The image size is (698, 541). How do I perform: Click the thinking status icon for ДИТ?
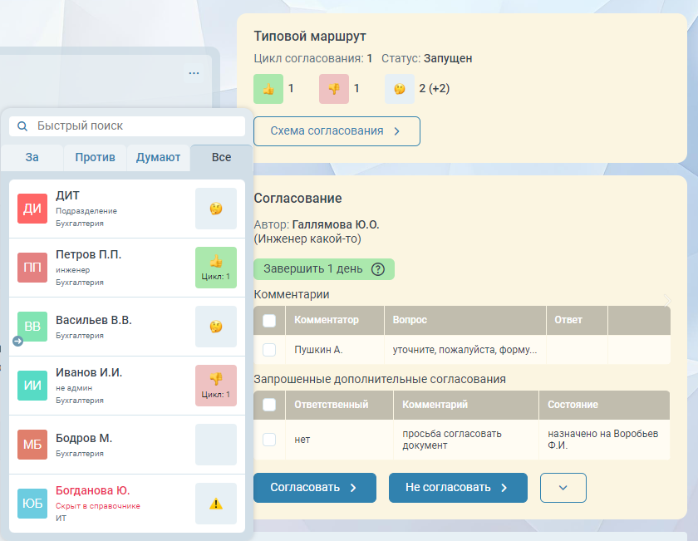[216, 209]
